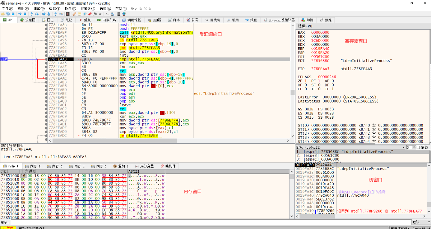Click the Open file folder icon
Screen dimensions: 431x229
point(3,14)
